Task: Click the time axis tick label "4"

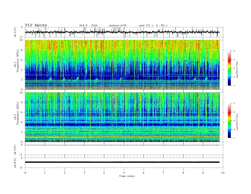Action: click(104, 173)
